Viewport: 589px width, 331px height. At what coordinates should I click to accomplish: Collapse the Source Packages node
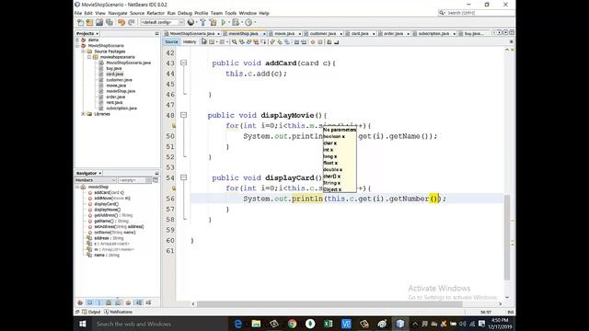(x=84, y=51)
